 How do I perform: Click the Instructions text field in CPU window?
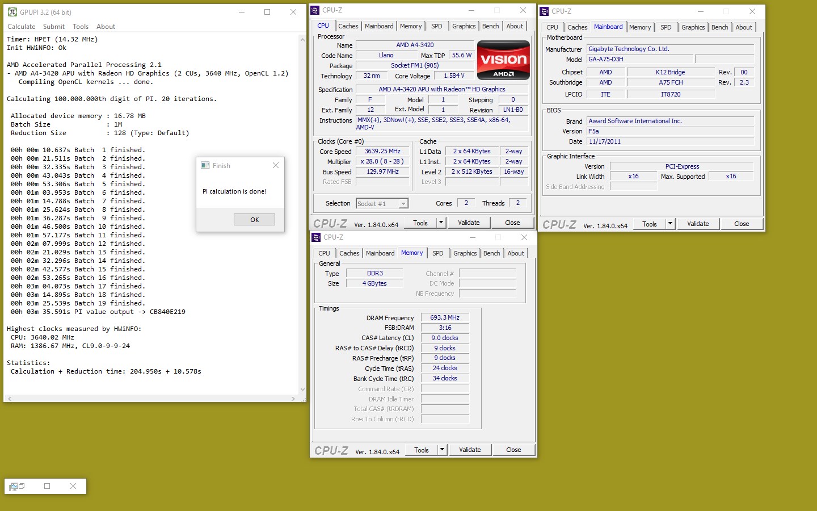tap(442, 124)
